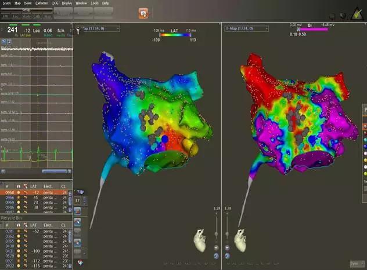
Task: Click the Setup phase bar
Action: tap(27, 10)
